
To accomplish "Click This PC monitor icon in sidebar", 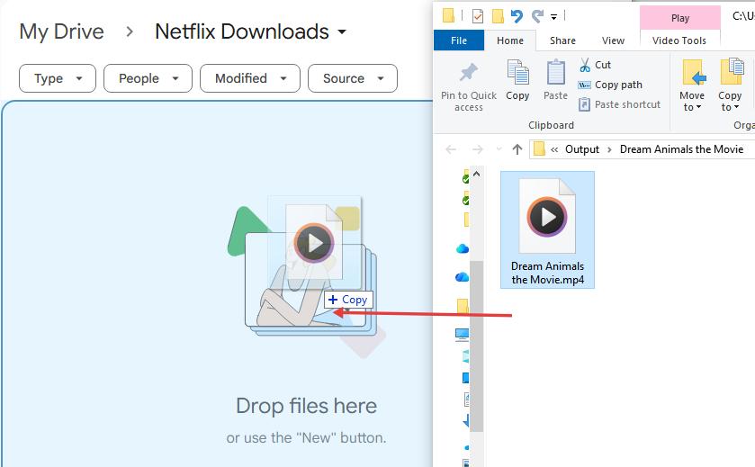I will click(x=462, y=334).
